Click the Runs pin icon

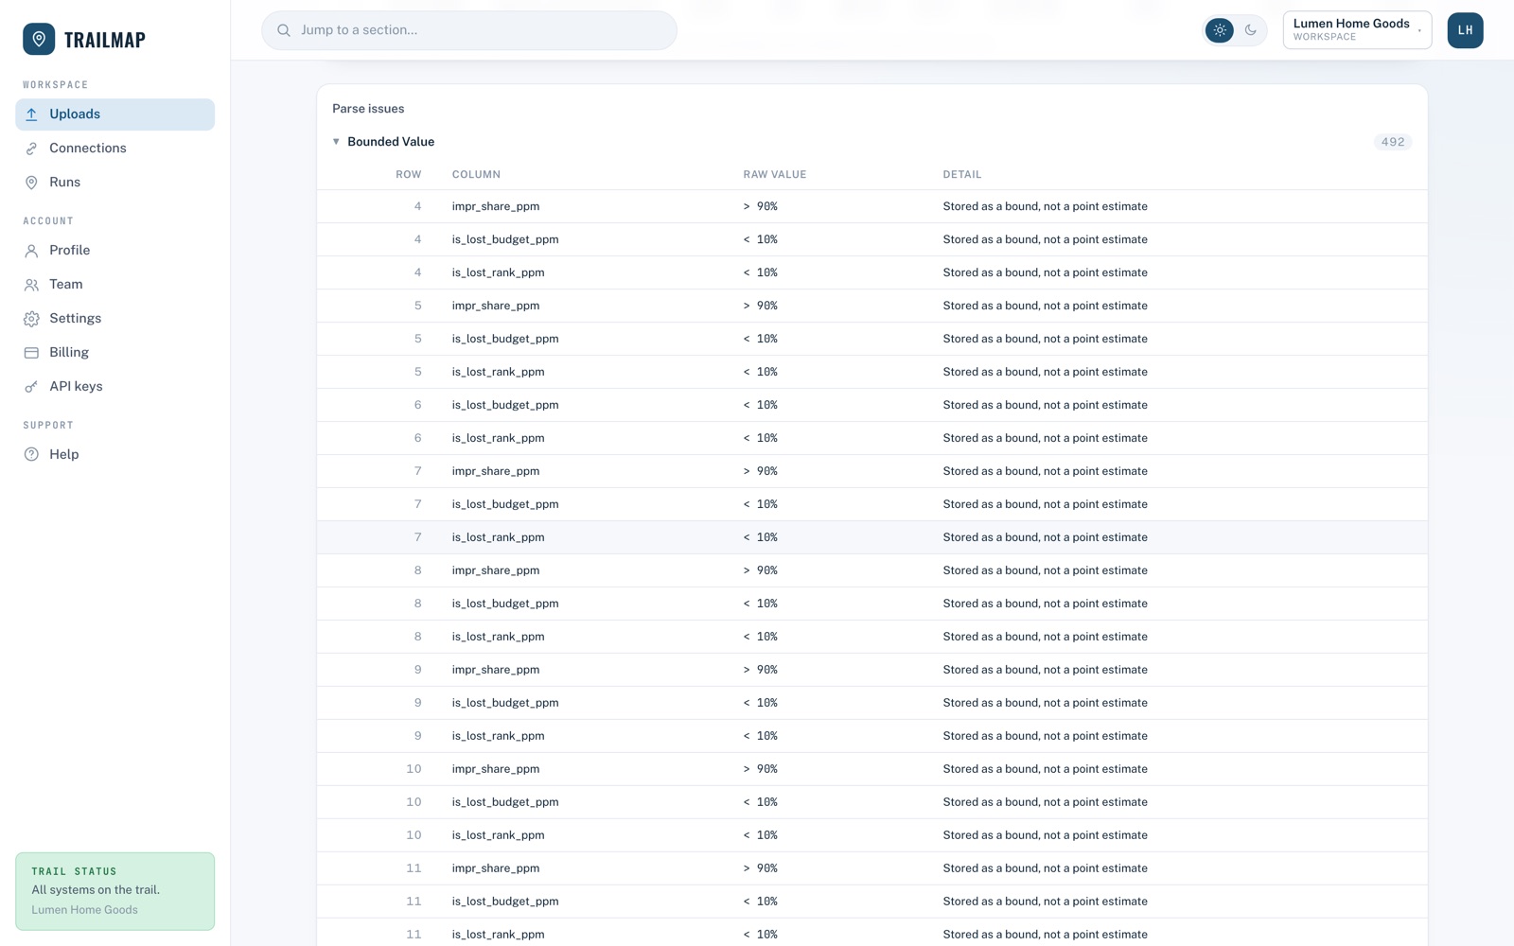pos(31,183)
